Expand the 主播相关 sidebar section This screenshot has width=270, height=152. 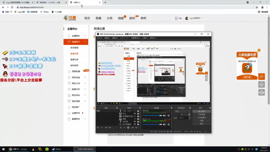point(85,36)
